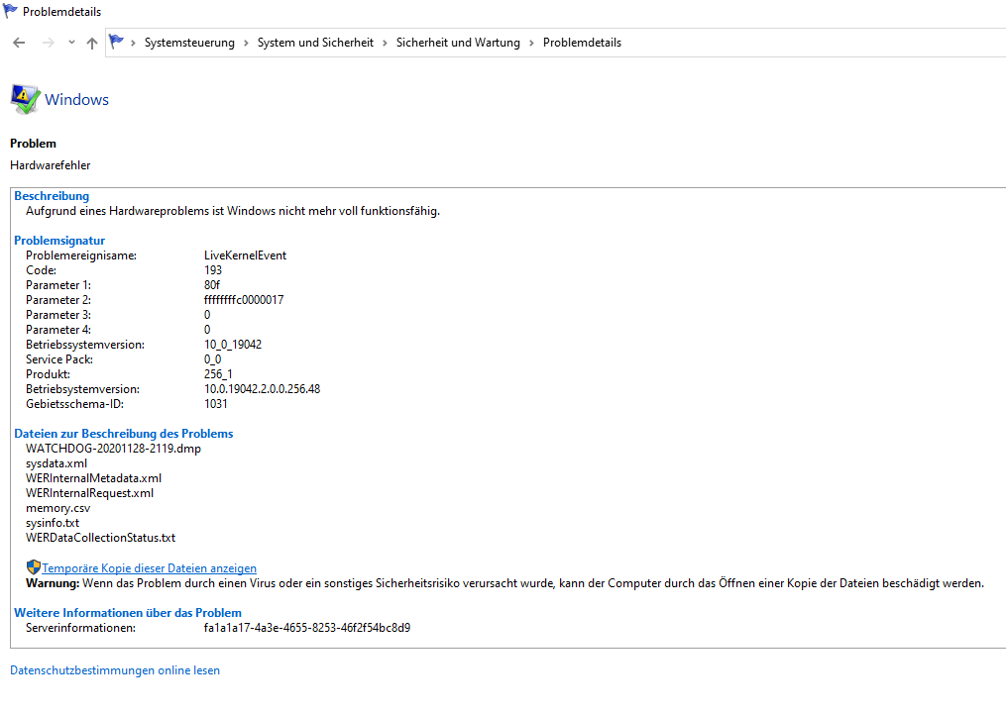Click Service Pack value 0_0
This screenshot has height=714, width=1006.
point(212,359)
